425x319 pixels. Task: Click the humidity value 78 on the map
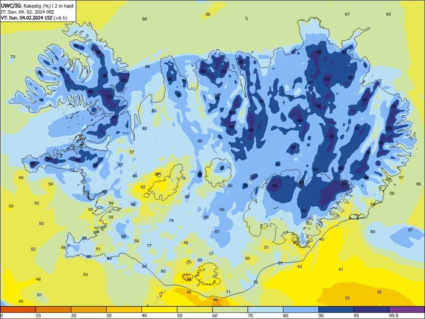click(171, 221)
